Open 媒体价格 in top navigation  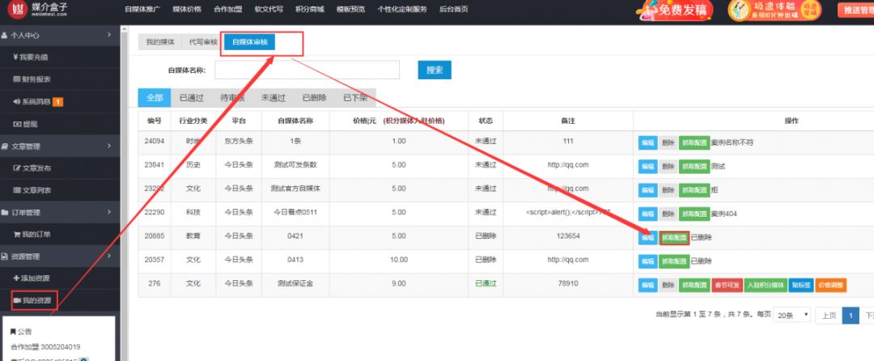187,10
